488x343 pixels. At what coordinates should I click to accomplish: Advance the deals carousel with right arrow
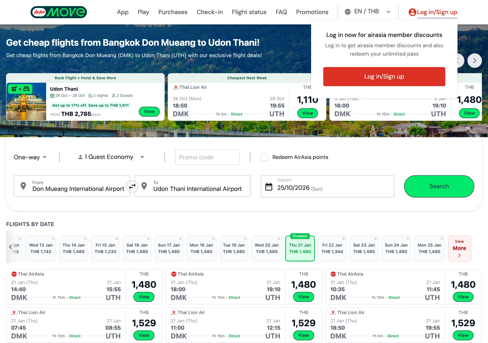(x=475, y=61)
